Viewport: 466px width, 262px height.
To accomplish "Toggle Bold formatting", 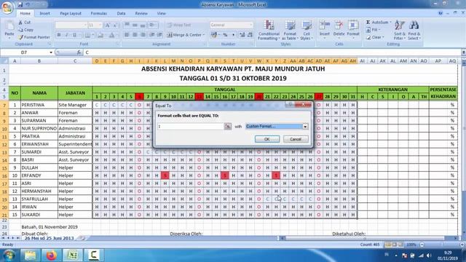I will 59,35.
